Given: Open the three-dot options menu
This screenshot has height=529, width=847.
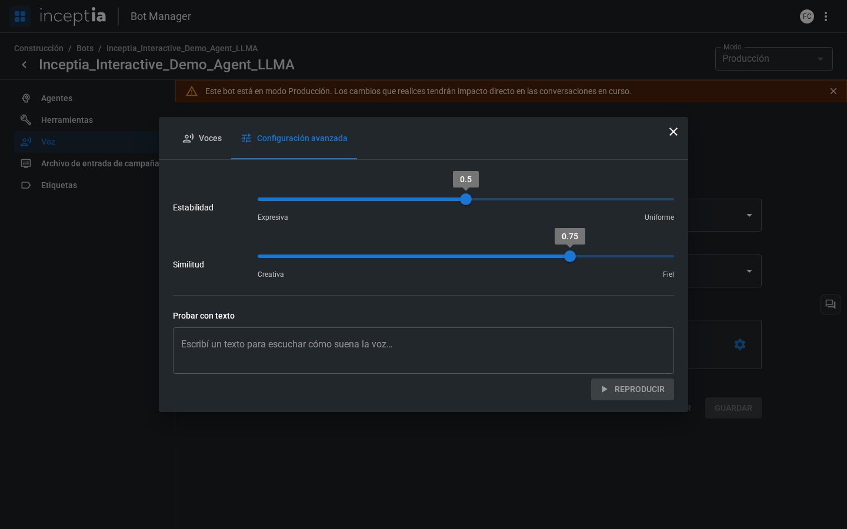Looking at the screenshot, I should click(x=826, y=16).
